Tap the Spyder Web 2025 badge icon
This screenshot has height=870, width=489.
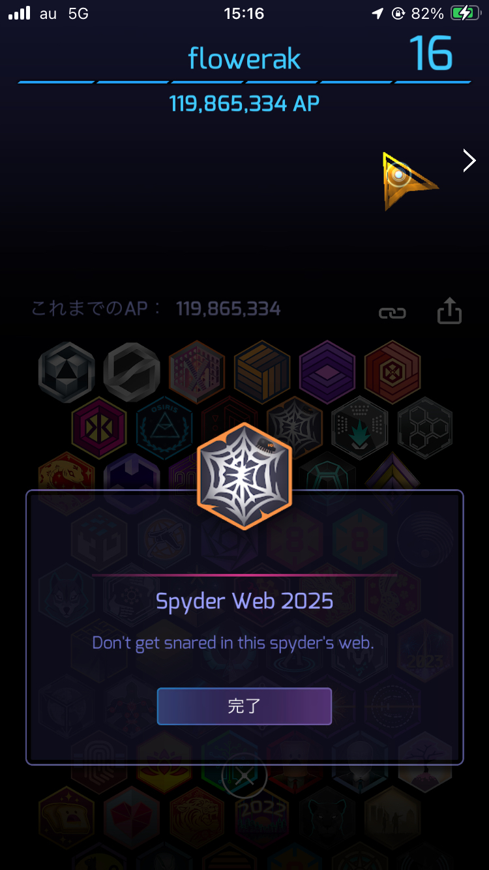point(244,476)
